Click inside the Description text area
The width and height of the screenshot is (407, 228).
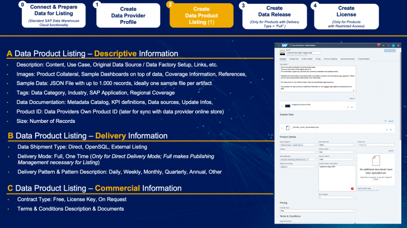tap(318, 79)
